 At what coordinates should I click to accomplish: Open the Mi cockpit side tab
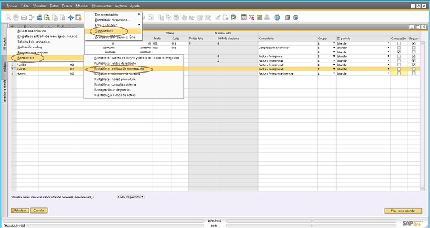(x=4, y=43)
